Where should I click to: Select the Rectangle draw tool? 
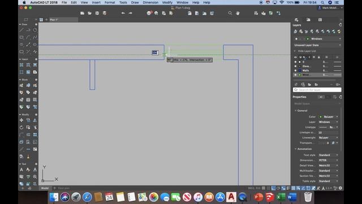coord(21,37)
